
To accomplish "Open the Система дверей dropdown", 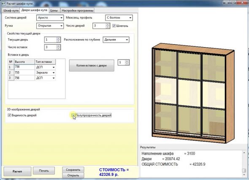I will 50,18.
